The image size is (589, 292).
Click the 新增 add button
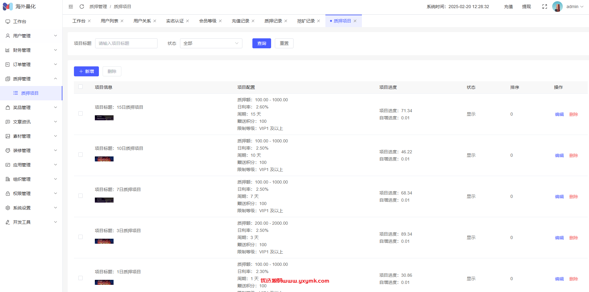(86, 71)
